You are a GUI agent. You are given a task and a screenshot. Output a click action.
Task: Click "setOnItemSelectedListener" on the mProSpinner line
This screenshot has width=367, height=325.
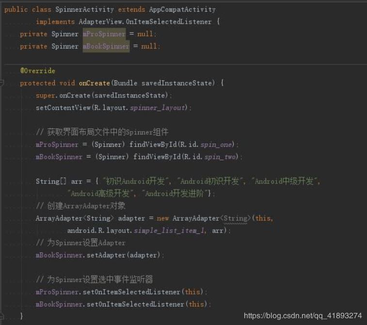(x=131, y=292)
